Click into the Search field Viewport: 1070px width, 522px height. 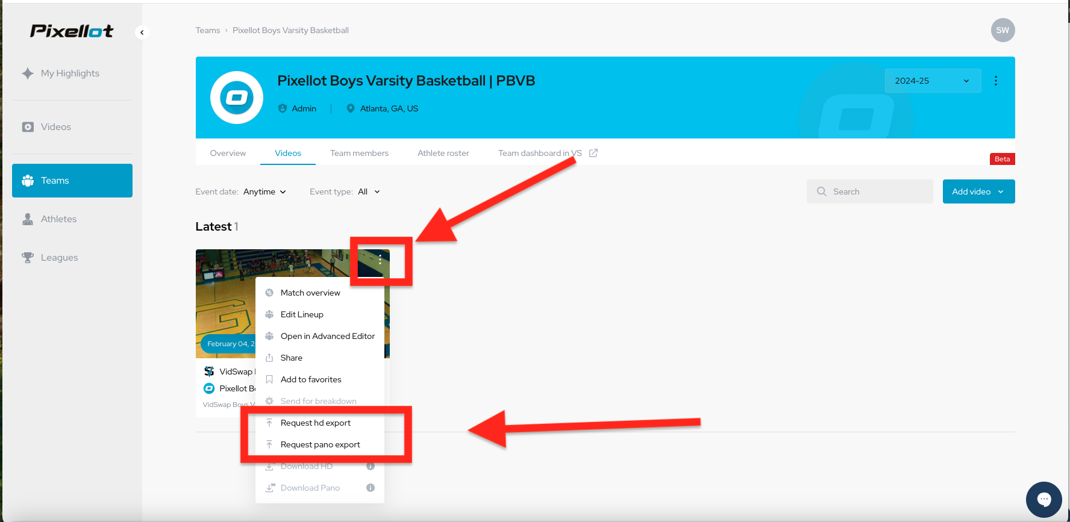(870, 191)
